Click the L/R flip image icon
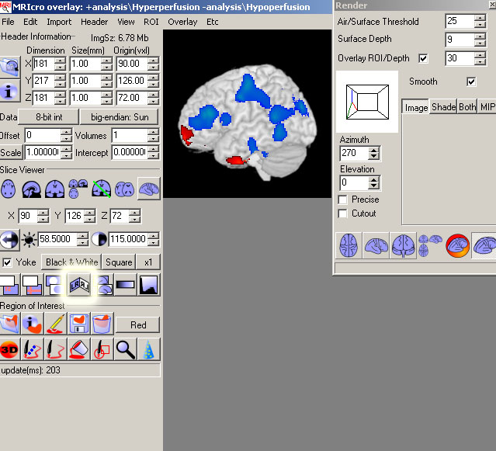The image size is (496, 451). click(x=78, y=285)
